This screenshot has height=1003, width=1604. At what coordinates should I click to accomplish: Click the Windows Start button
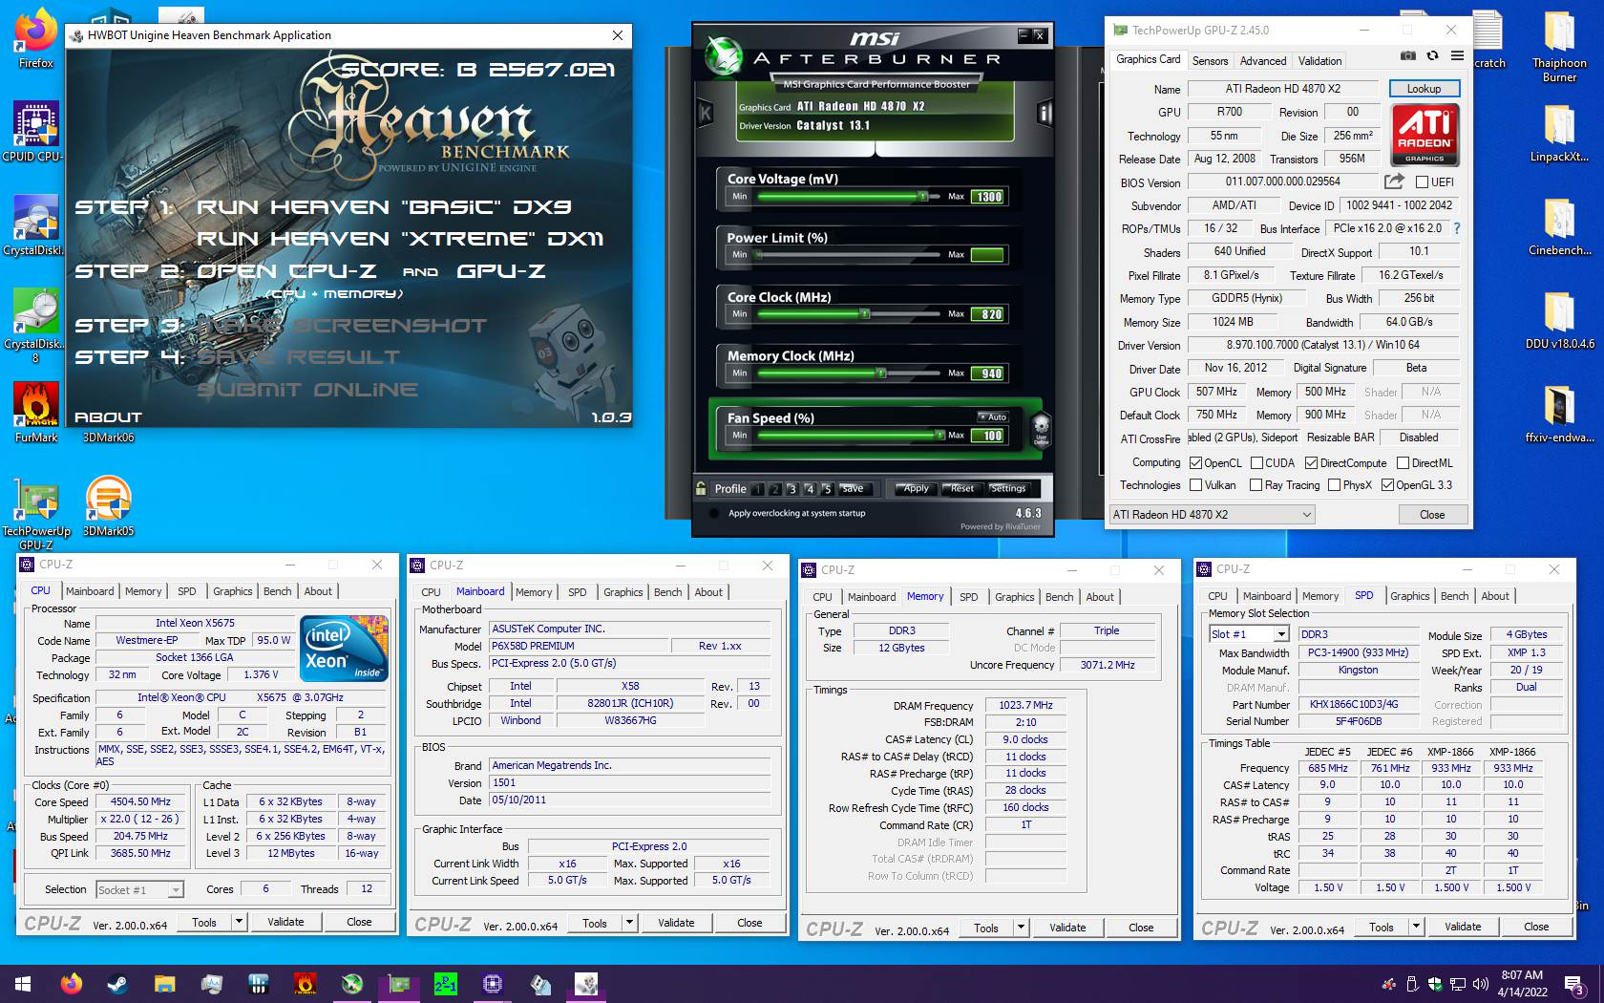[23, 983]
